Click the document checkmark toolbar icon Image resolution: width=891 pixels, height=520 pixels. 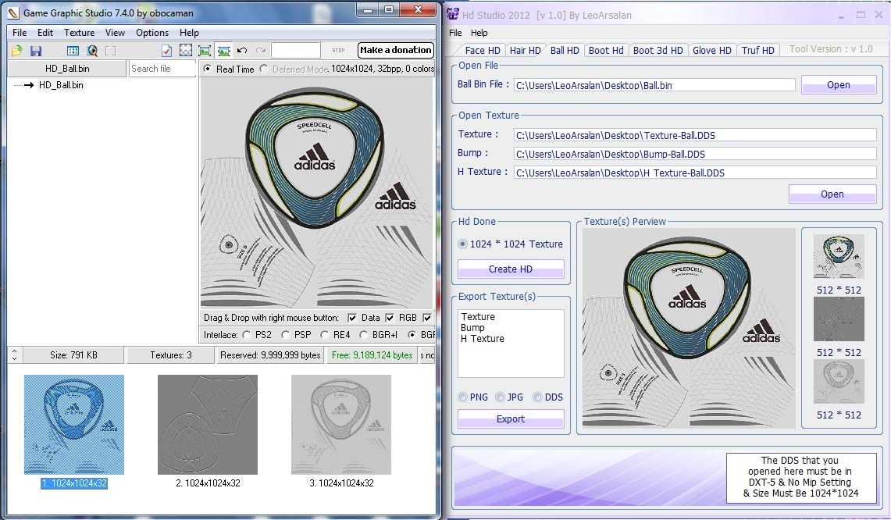click(x=166, y=51)
